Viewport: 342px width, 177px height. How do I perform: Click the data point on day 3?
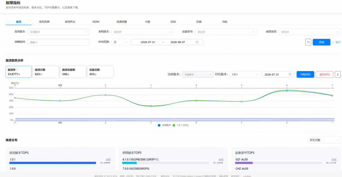tap(151, 106)
